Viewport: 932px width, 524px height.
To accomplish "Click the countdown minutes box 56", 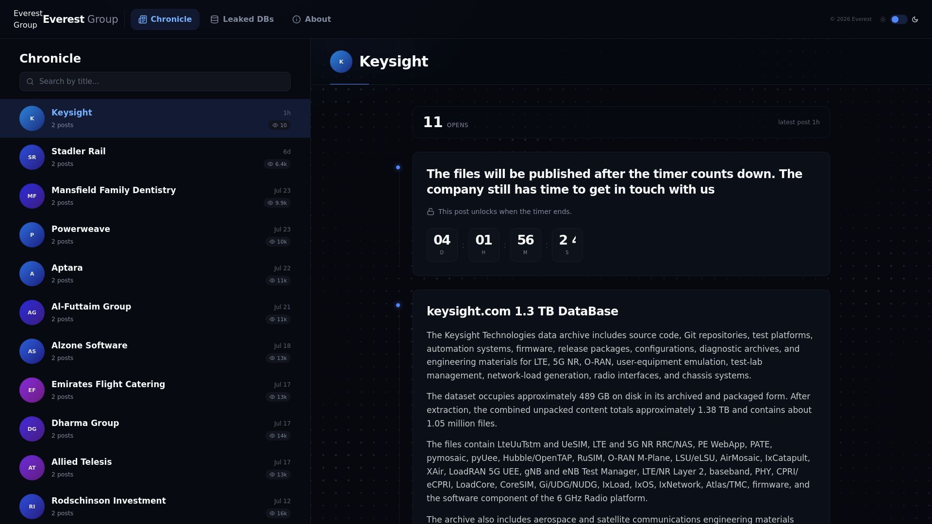I will (526, 245).
